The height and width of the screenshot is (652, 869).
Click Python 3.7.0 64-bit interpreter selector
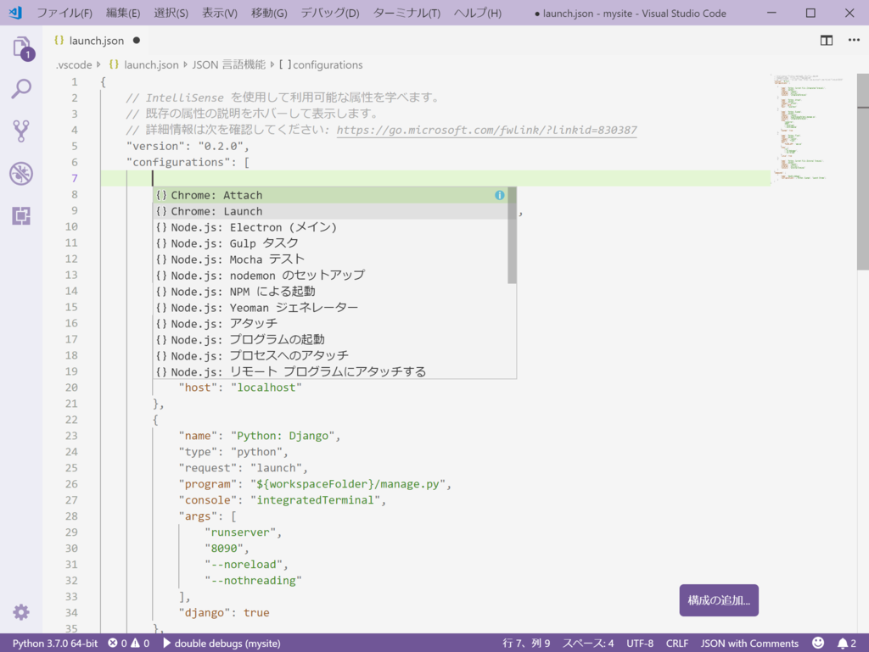coord(55,644)
